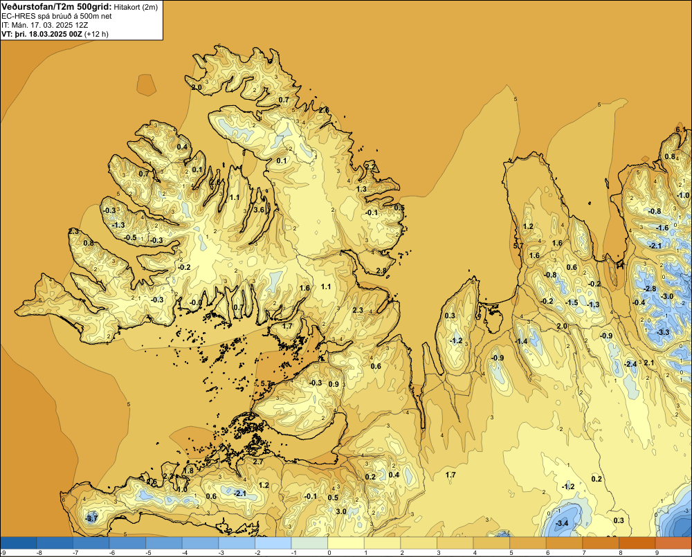Click the '-2.8' temperature value
The image size is (692, 557).
click(650, 289)
